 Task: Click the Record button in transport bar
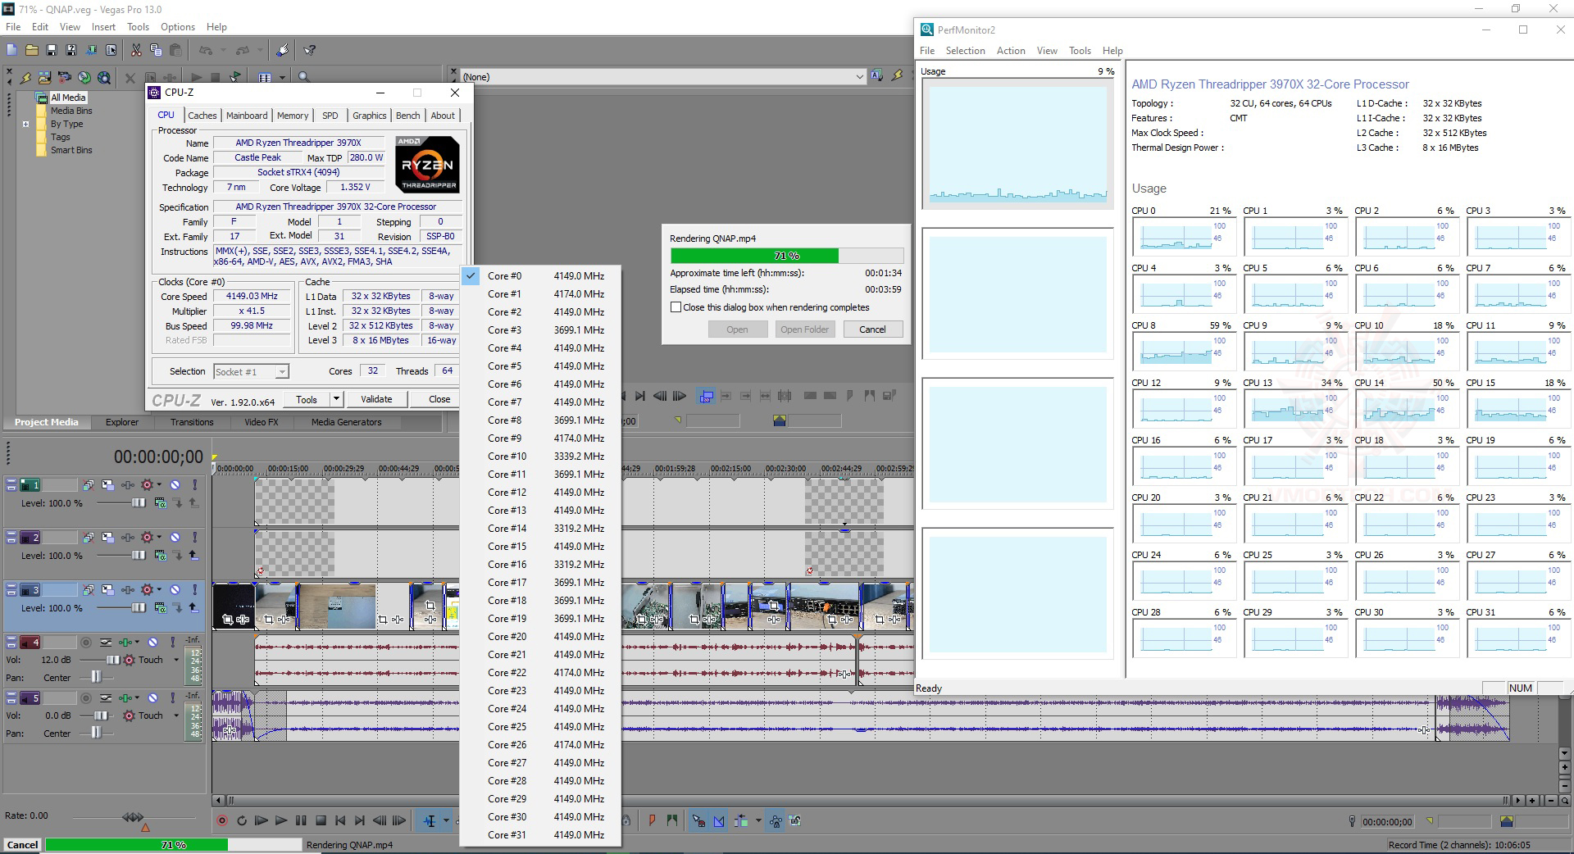pyautogui.click(x=222, y=820)
